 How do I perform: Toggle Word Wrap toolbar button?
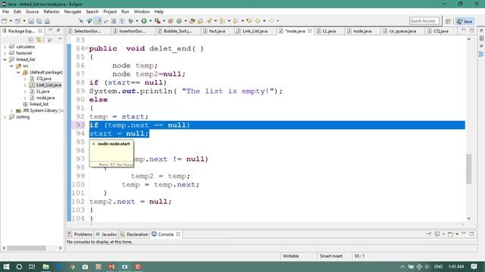114,21
